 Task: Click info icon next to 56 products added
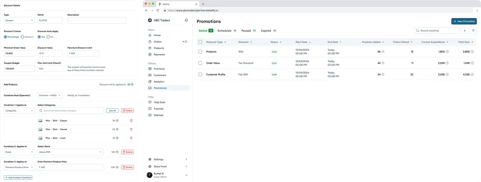(x=383, y=52)
